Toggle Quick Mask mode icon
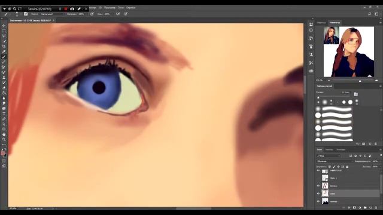Screen dimensions: 383x215 4,161
